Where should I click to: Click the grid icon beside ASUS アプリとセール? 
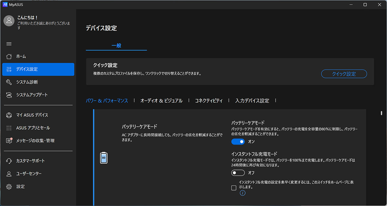click(x=9, y=128)
